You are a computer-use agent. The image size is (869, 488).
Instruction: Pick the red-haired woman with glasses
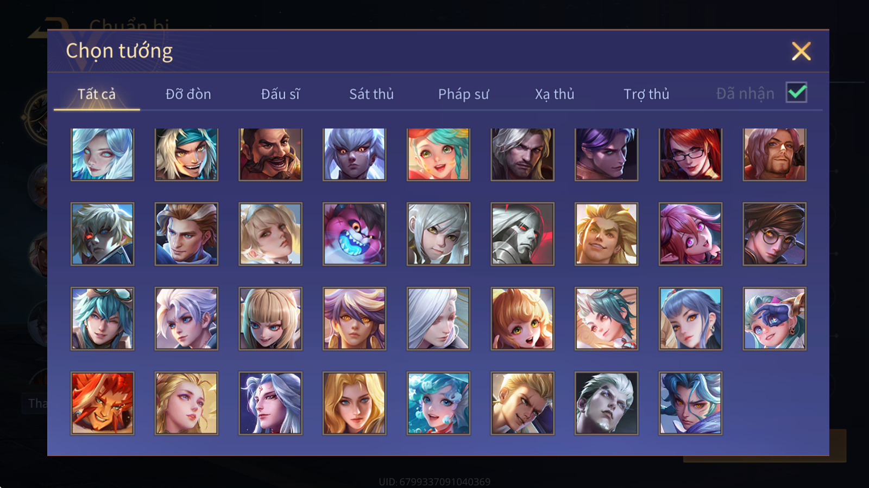tap(690, 154)
